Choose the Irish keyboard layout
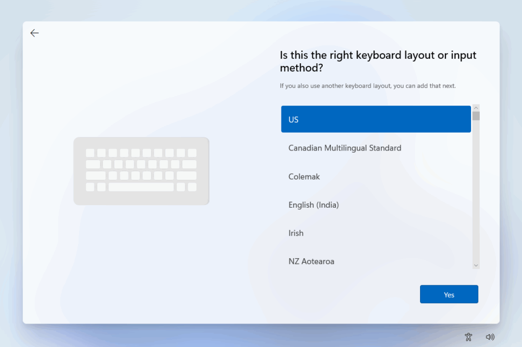 pyautogui.click(x=376, y=233)
